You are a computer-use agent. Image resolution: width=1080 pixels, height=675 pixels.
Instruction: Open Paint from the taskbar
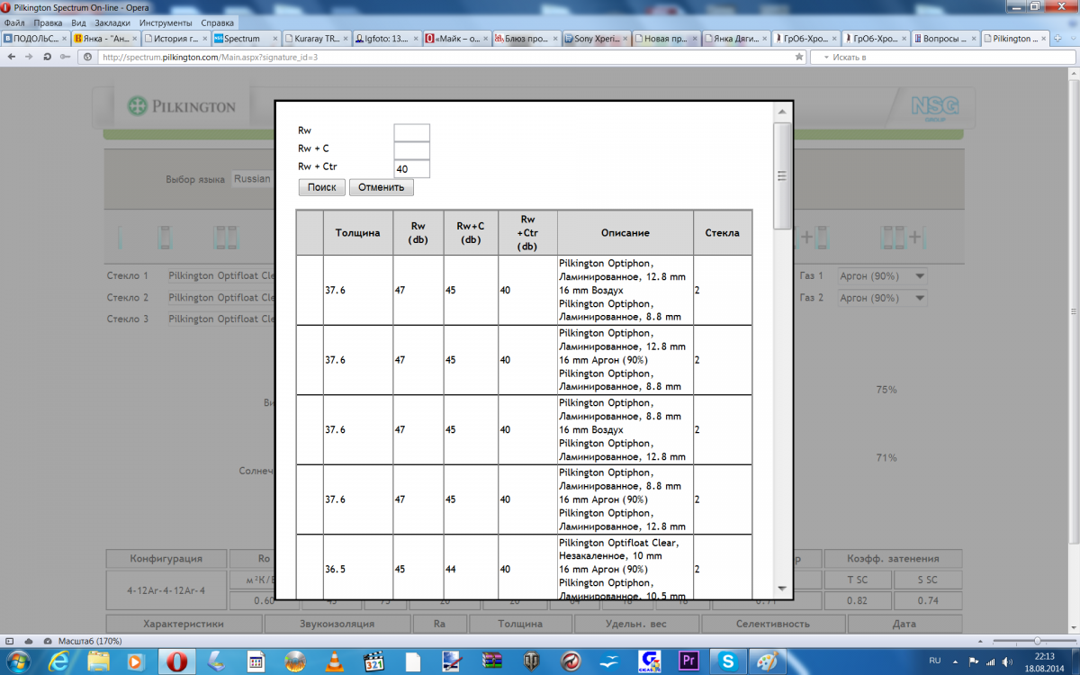pyautogui.click(x=767, y=661)
